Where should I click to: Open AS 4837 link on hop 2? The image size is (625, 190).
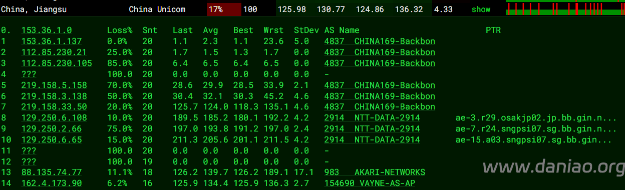380,52
